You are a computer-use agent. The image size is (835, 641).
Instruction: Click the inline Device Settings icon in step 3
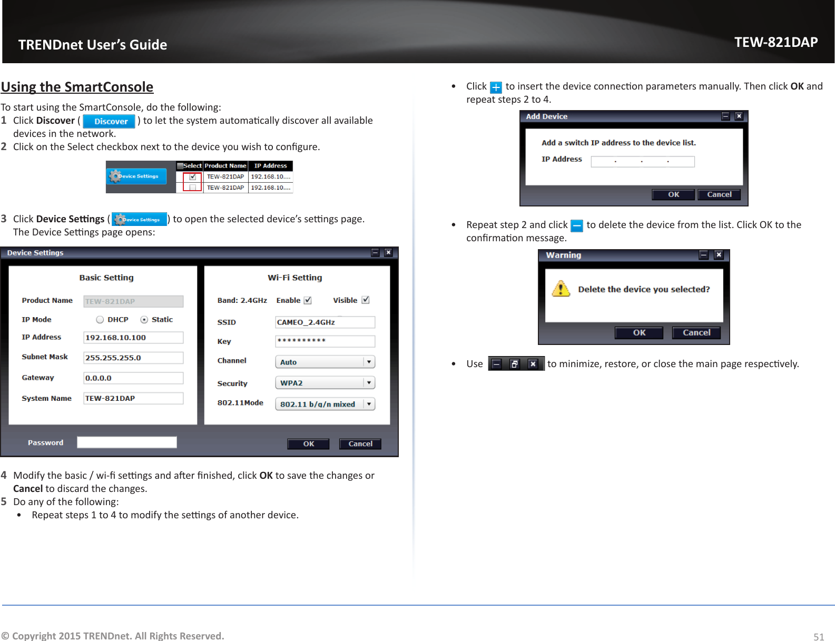[139, 219]
